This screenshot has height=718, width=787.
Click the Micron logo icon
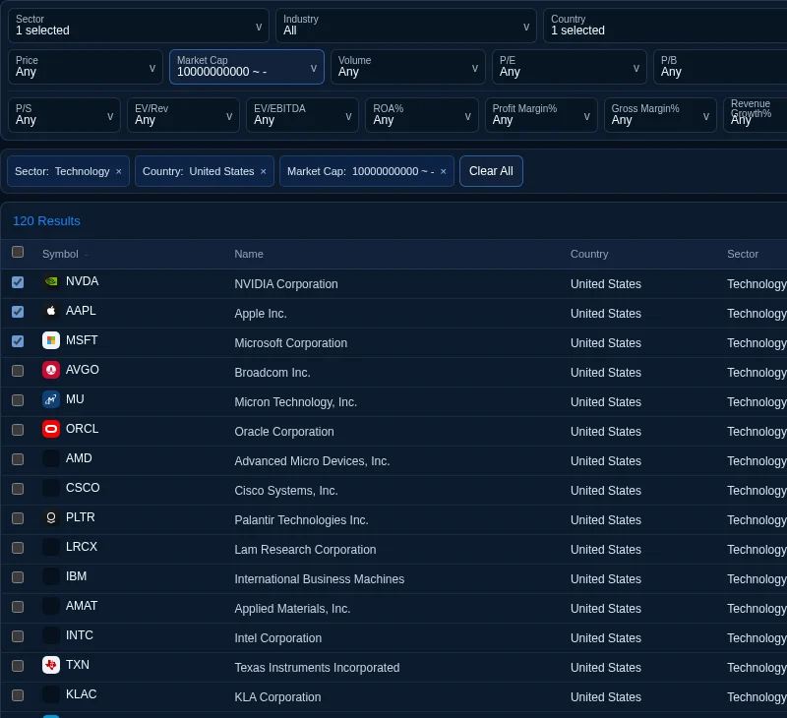click(51, 400)
